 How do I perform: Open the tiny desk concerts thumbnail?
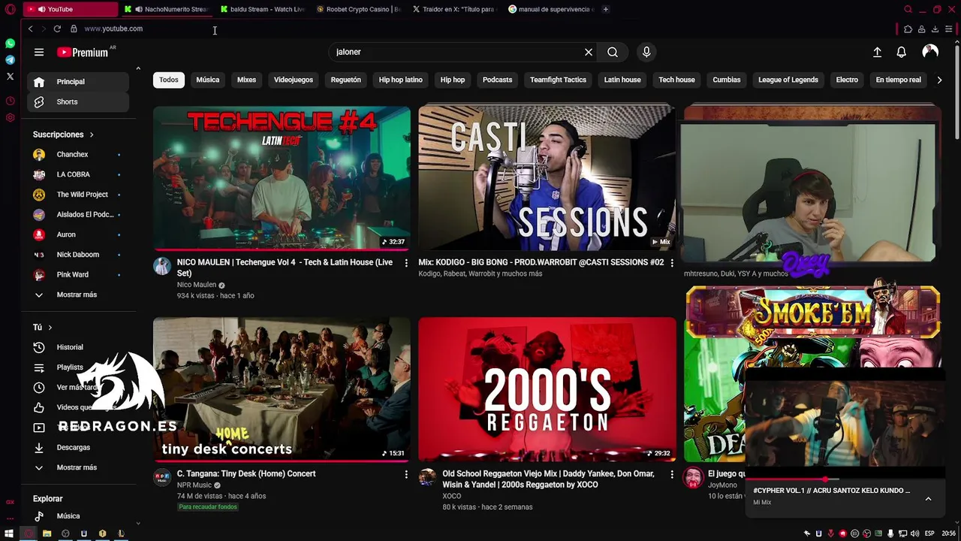[282, 389]
